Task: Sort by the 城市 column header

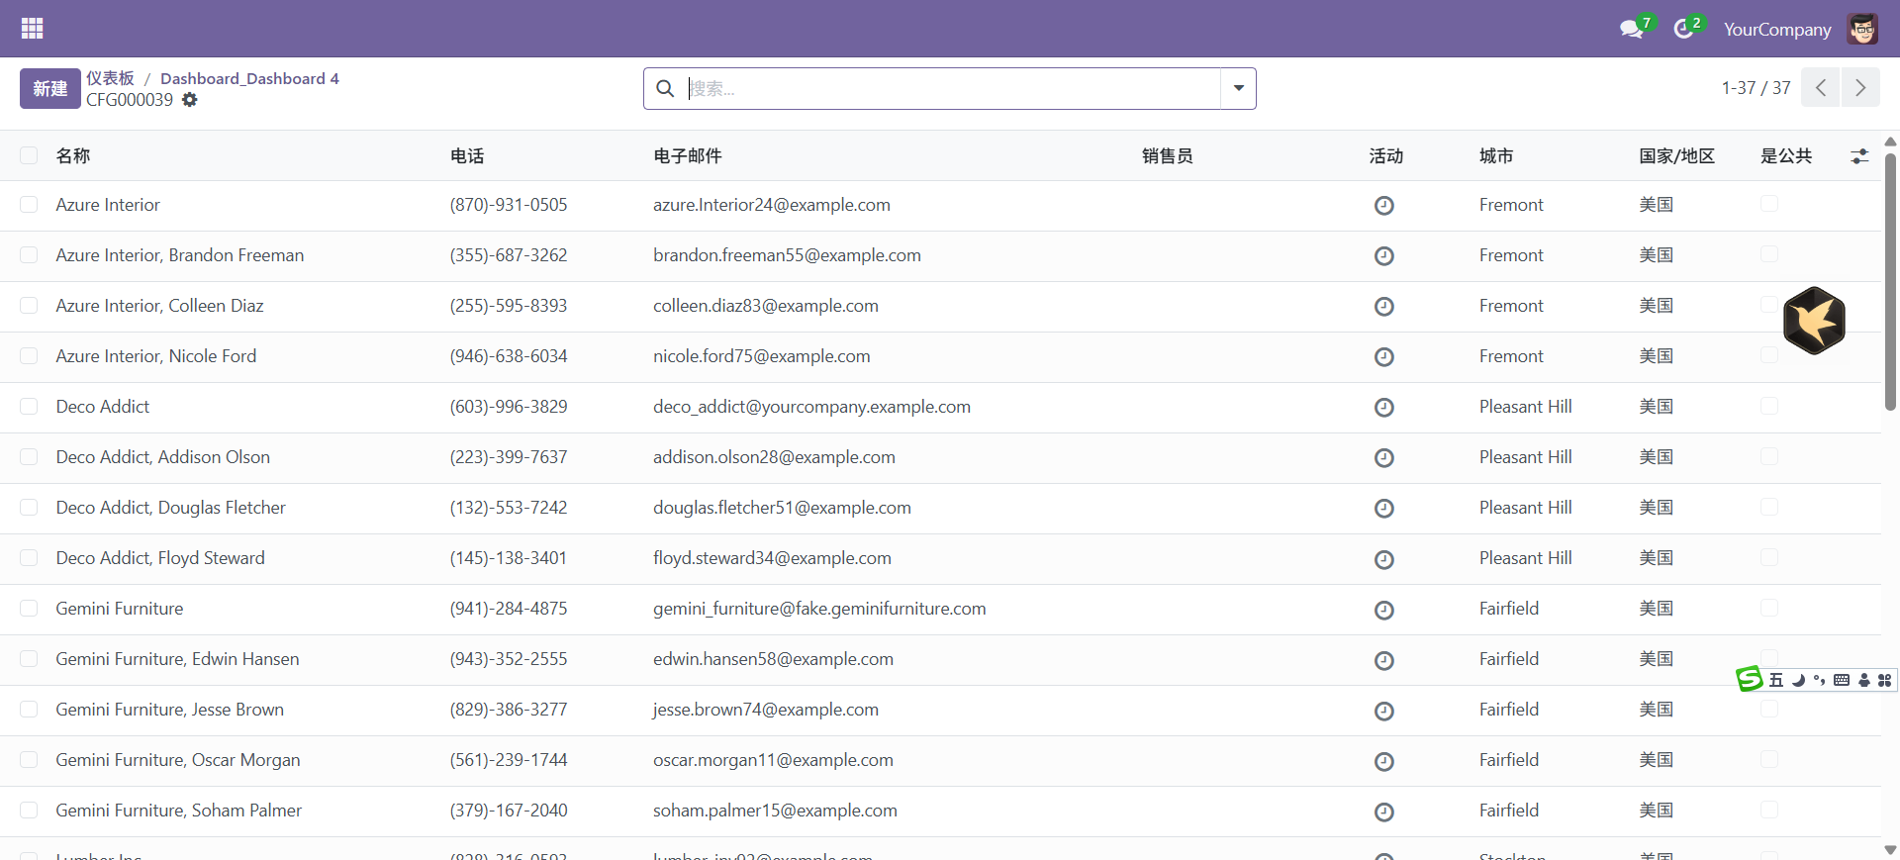Action: pyautogui.click(x=1495, y=156)
